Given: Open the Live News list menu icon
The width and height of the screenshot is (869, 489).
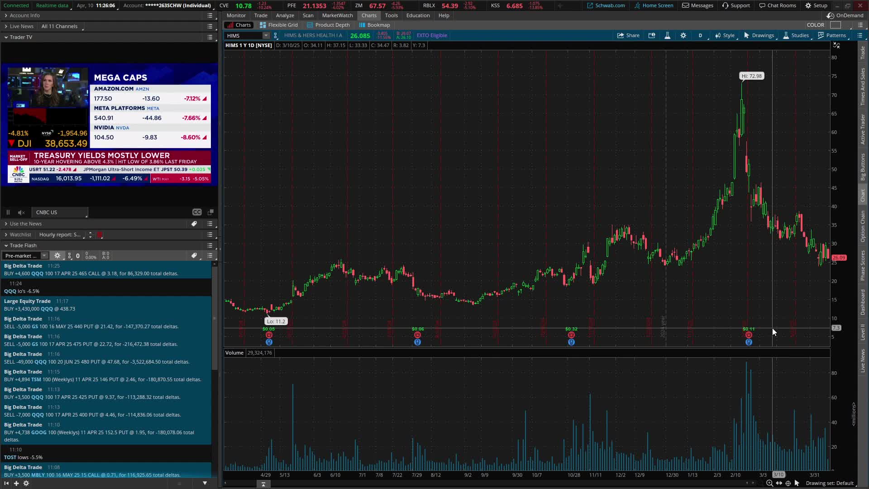Looking at the screenshot, I should (210, 26).
